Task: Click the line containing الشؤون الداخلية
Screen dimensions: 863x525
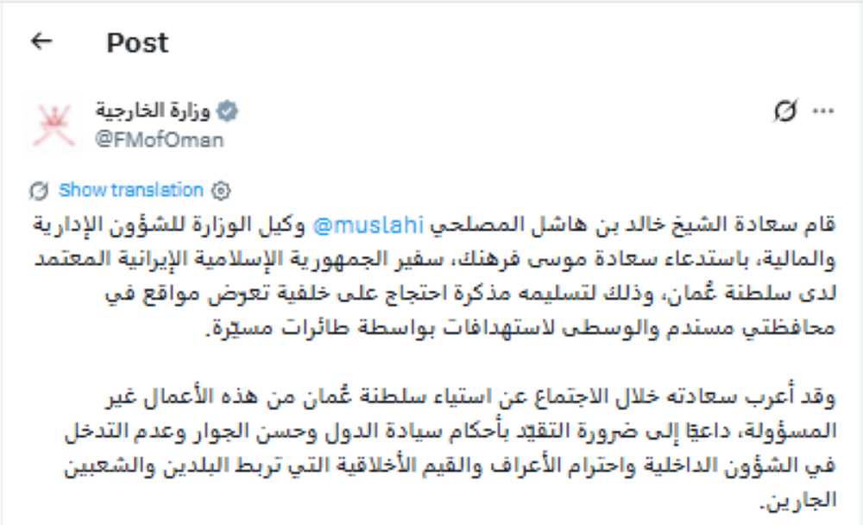Action: point(450,466)
